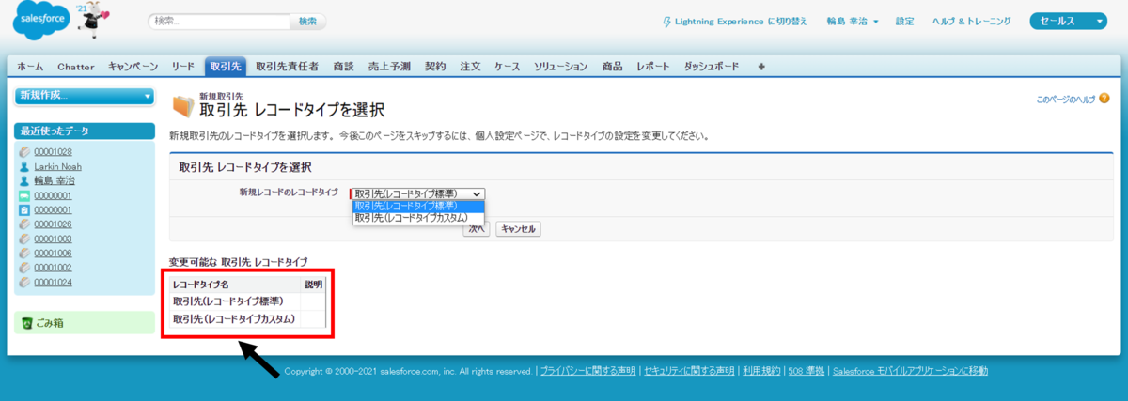This screenshot has width=1128, height=401.
Task: Click the セキュリティに関する声明 footer link
Action: point(689,371)
